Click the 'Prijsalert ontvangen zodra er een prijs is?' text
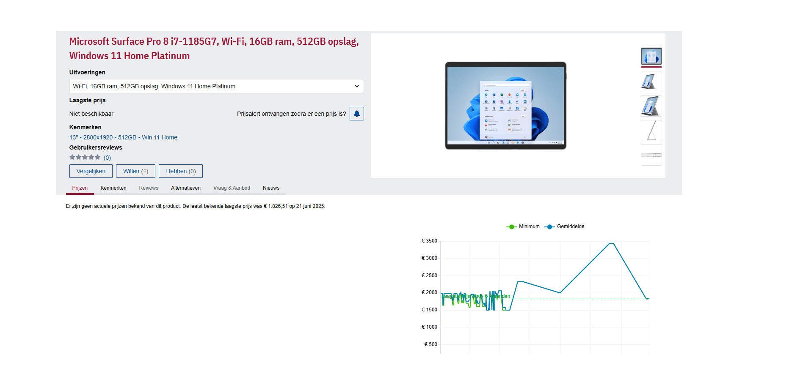 [x=291, y=114]
